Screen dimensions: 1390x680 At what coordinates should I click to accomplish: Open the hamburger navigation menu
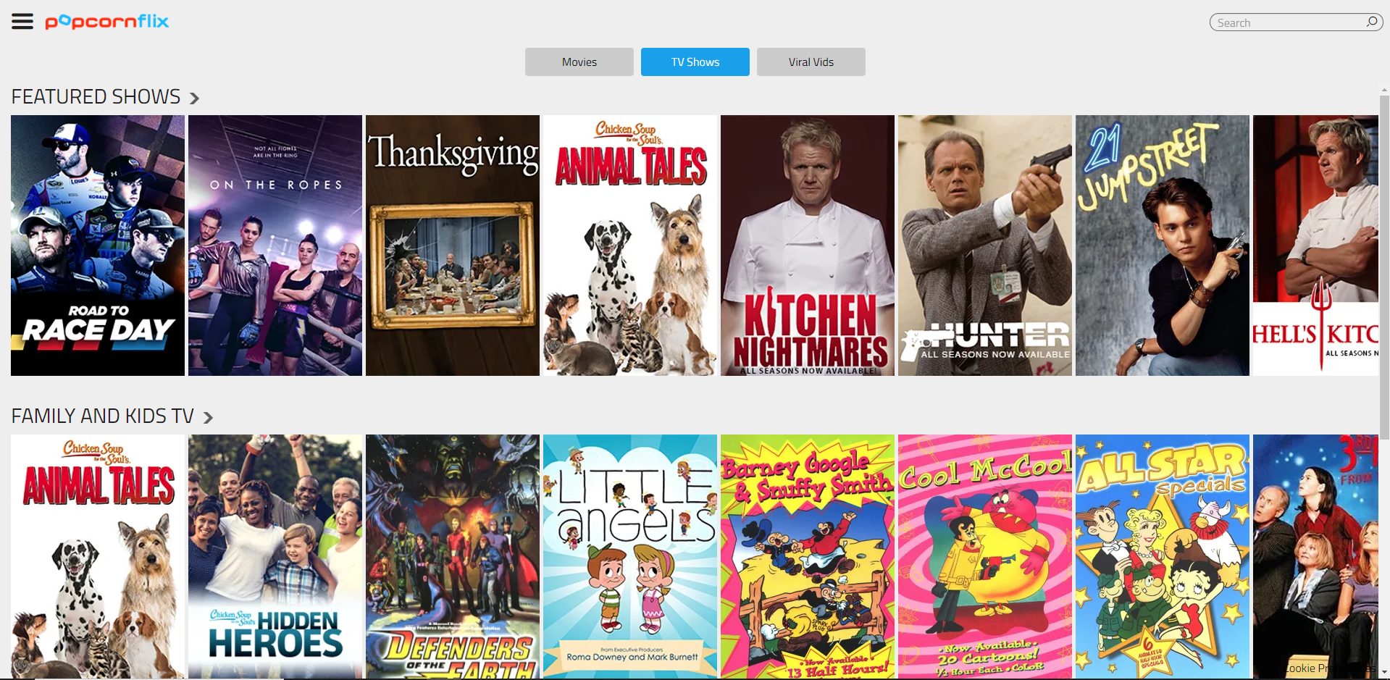coord(22,22)
